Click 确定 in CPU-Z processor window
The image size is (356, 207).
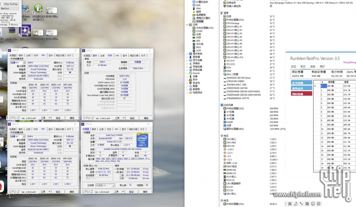tap(145, 192)
